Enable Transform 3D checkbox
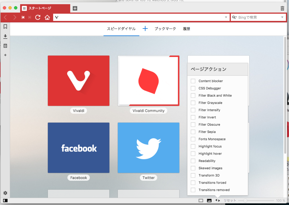The height and width of the screenshot is (205, 289). 193,175
